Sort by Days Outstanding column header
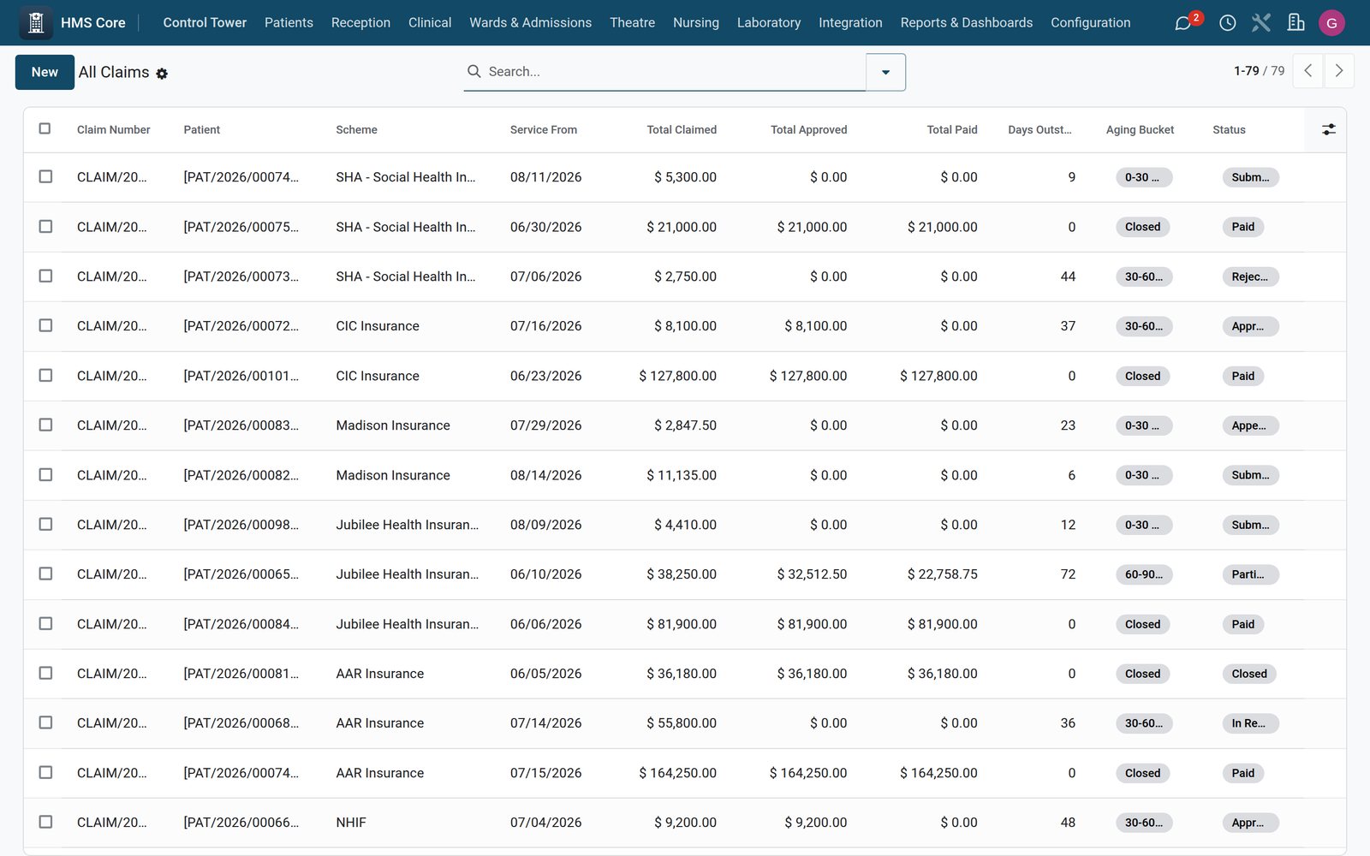Viewport: 1370px width, 856px height. [x=1039, y=129]
